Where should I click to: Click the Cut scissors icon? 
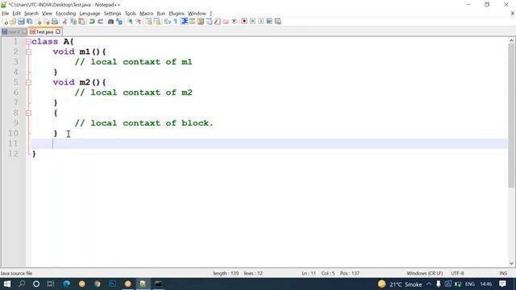click(64, 22)
